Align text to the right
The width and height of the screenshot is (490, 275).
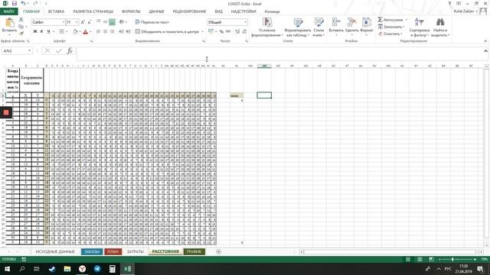tap(113, 31)
